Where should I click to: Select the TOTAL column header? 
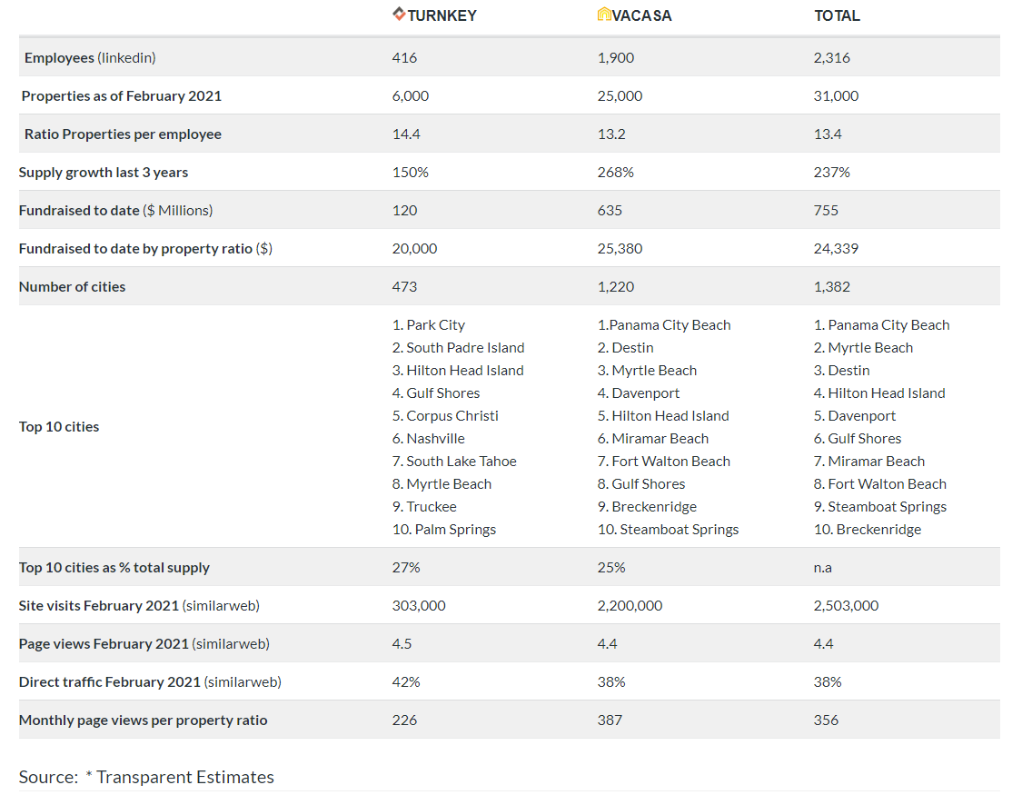coord(837,15)
